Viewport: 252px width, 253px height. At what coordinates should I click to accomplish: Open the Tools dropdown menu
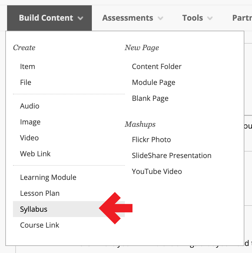(x=193, y=18)
